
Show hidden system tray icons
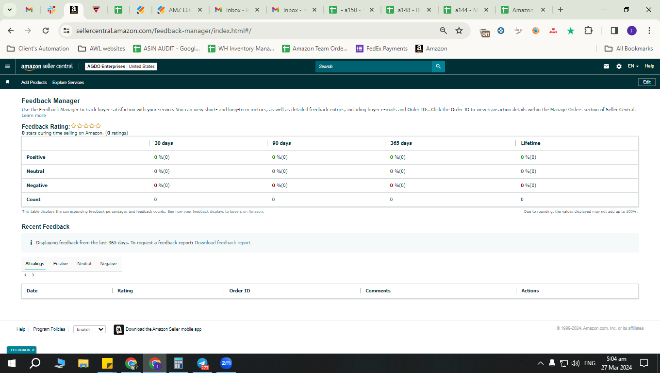pos(540,363)
